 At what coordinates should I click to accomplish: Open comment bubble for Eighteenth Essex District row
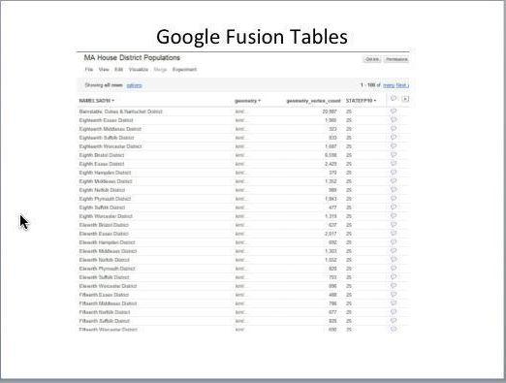[x=394, y=120]
